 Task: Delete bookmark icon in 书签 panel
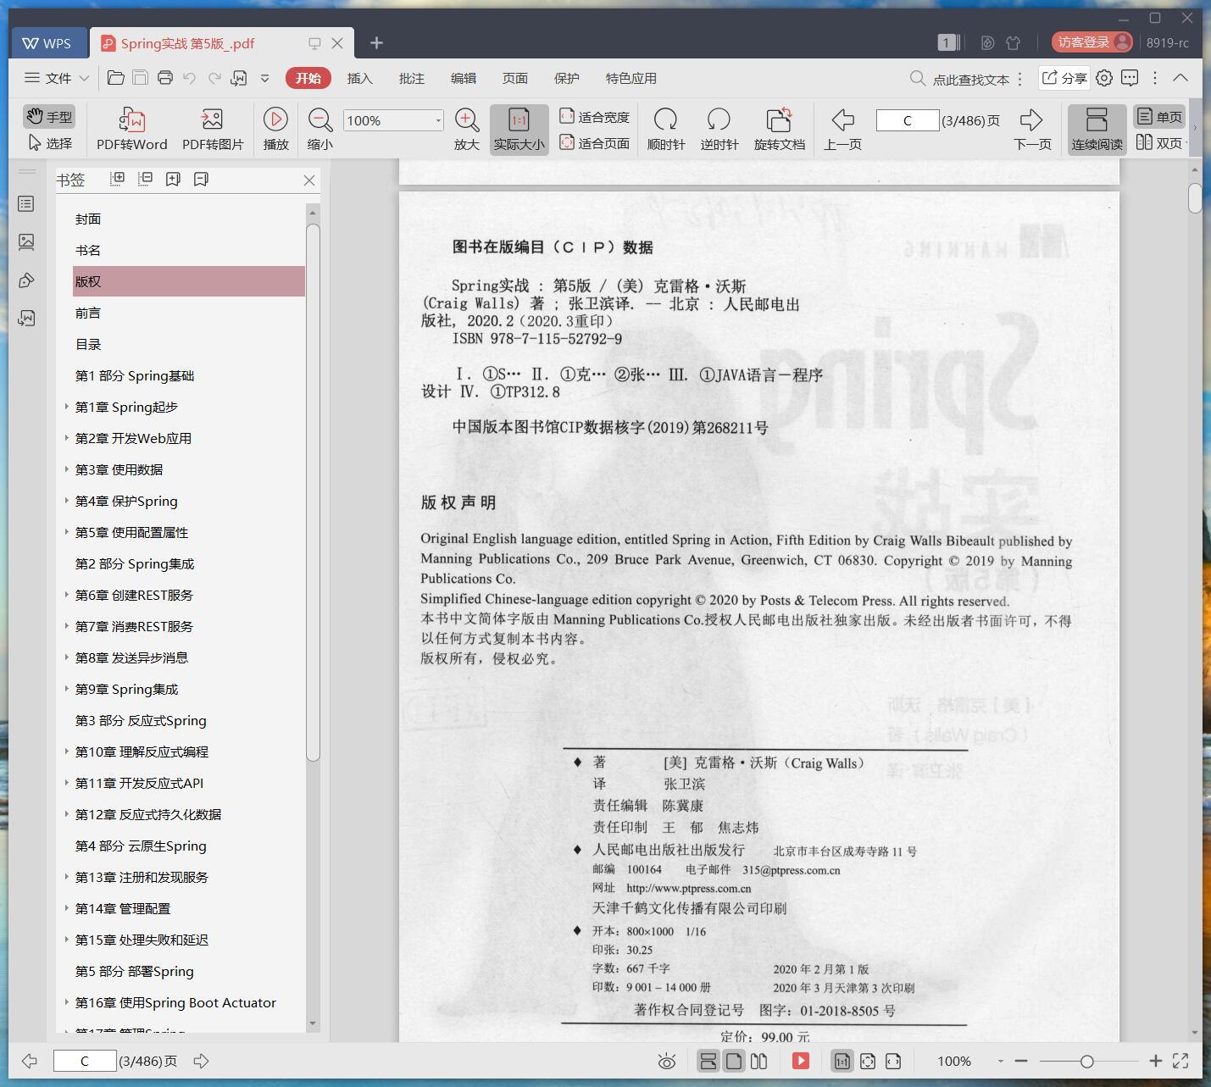[x=201, y=179]
